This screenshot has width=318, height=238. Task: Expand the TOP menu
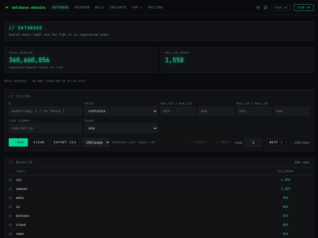coord(137,7)
